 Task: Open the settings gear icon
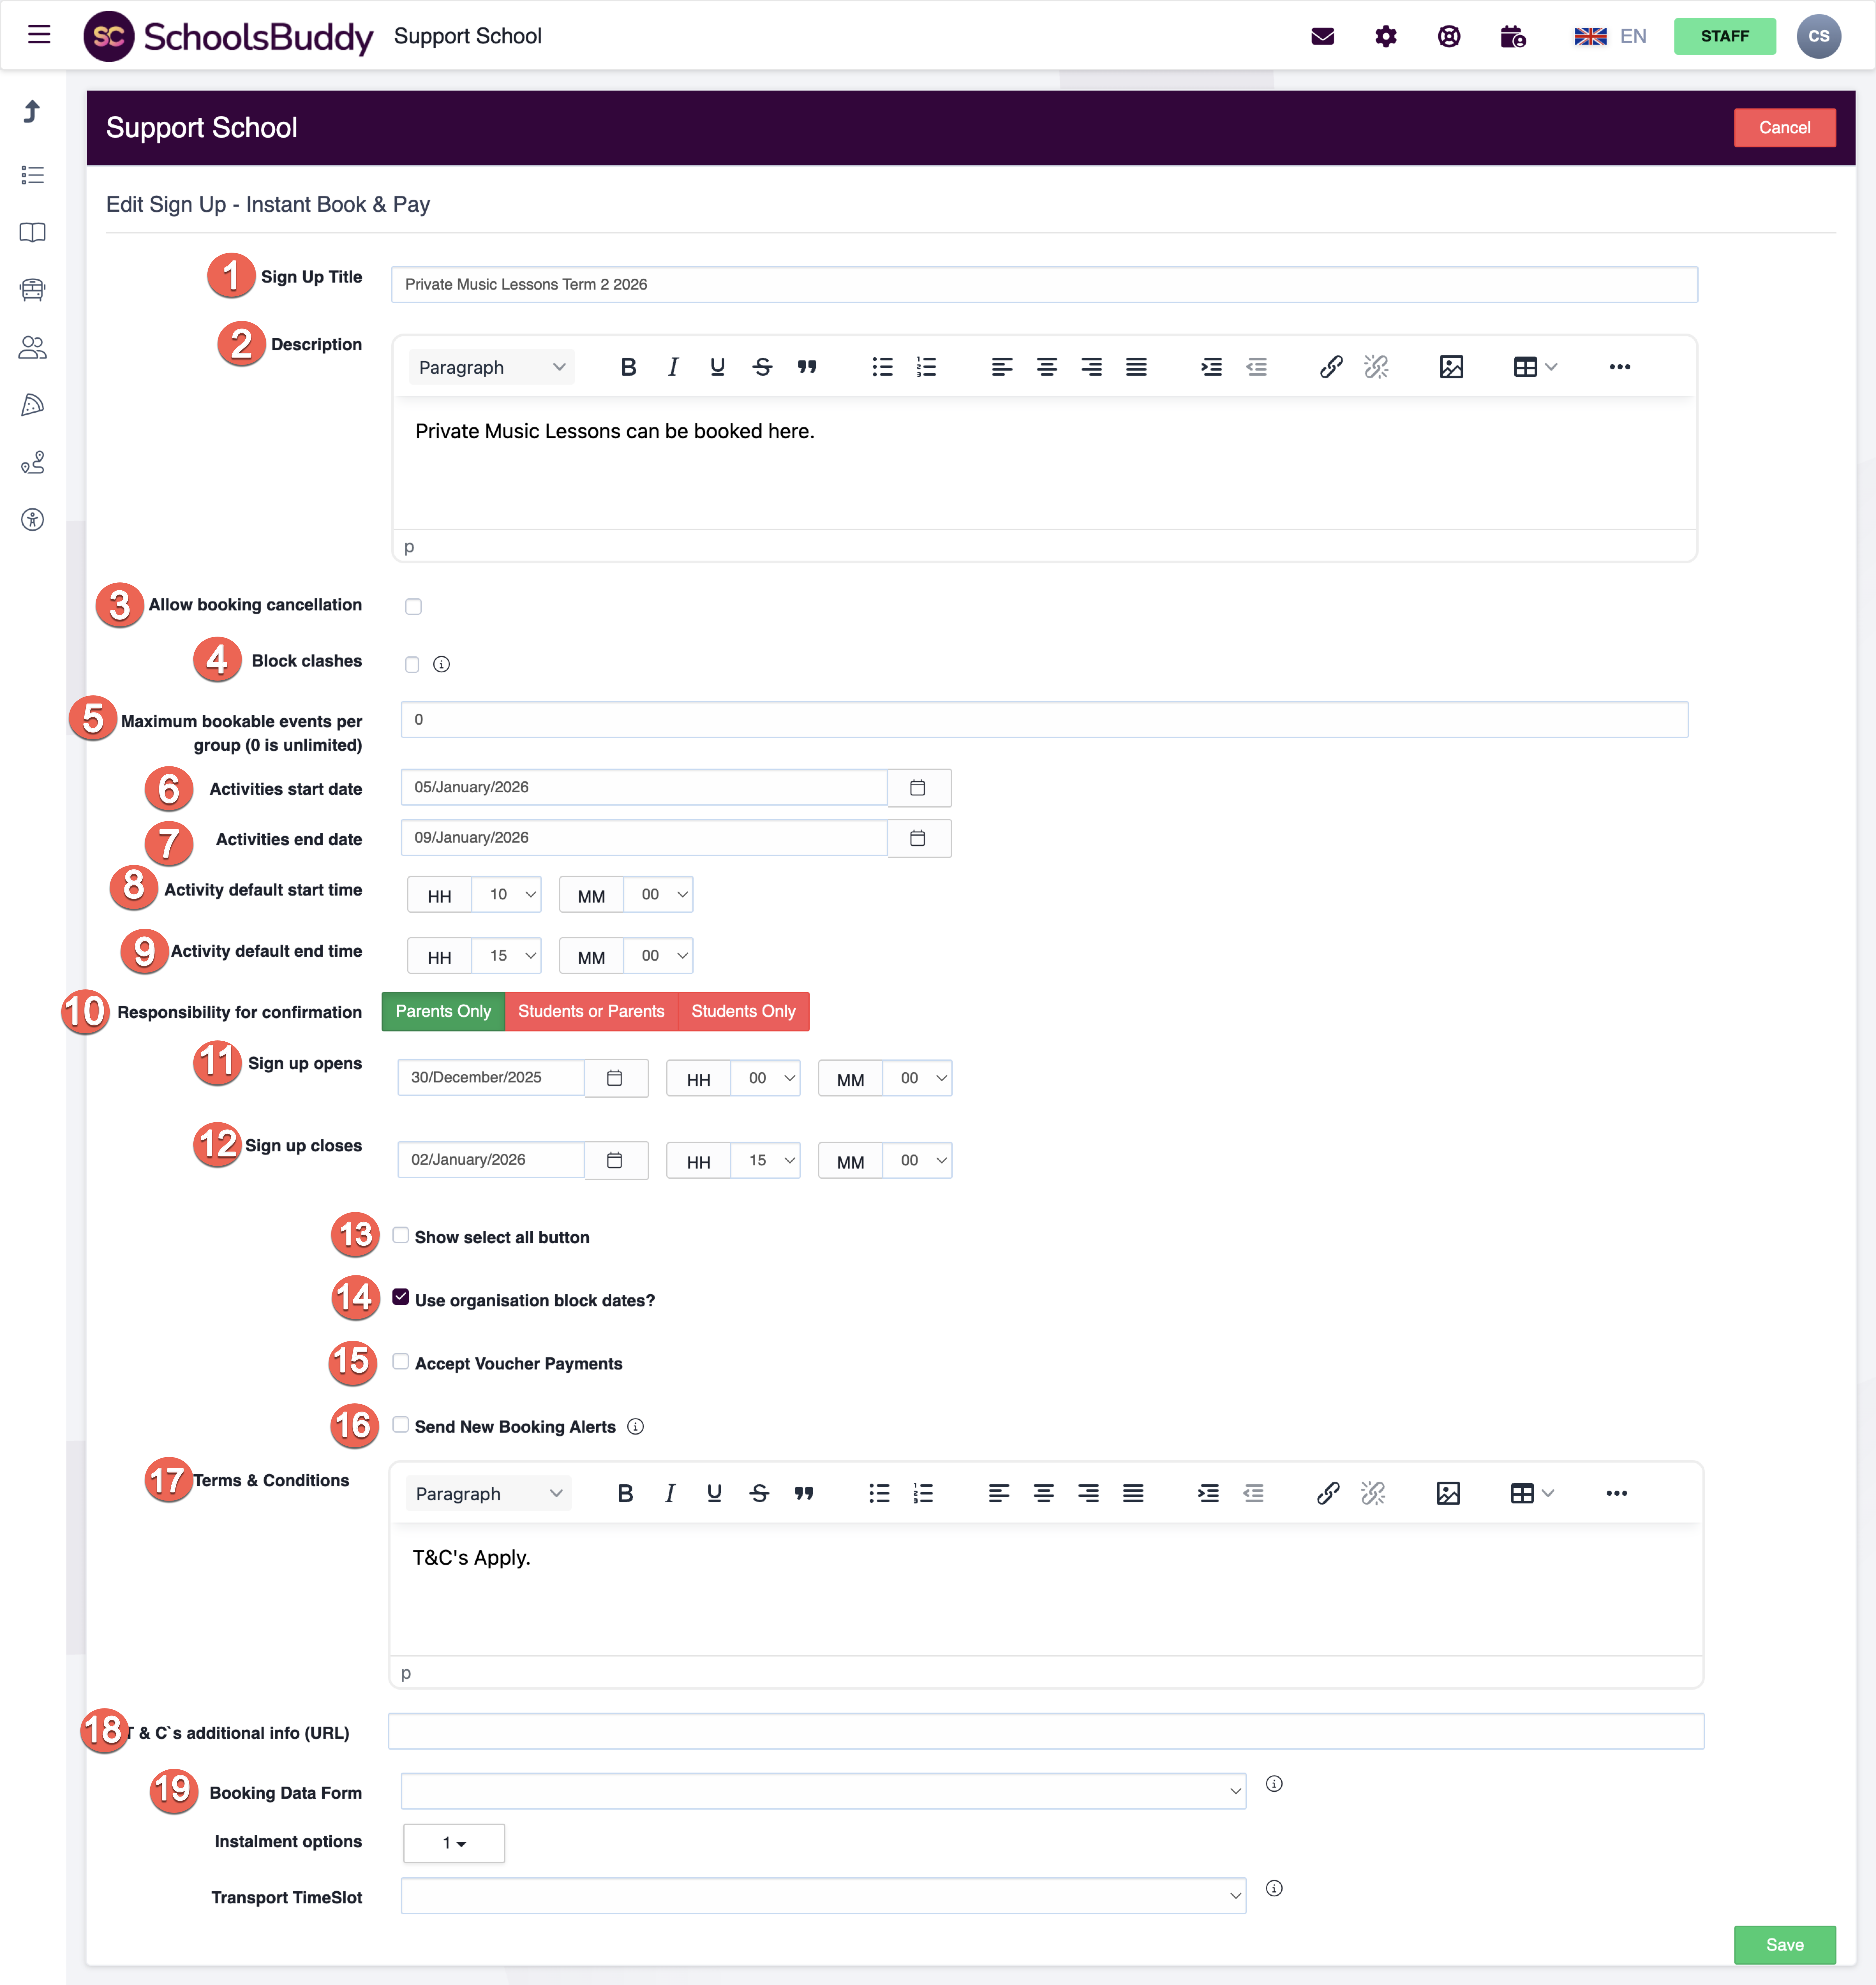(1385, 37)
